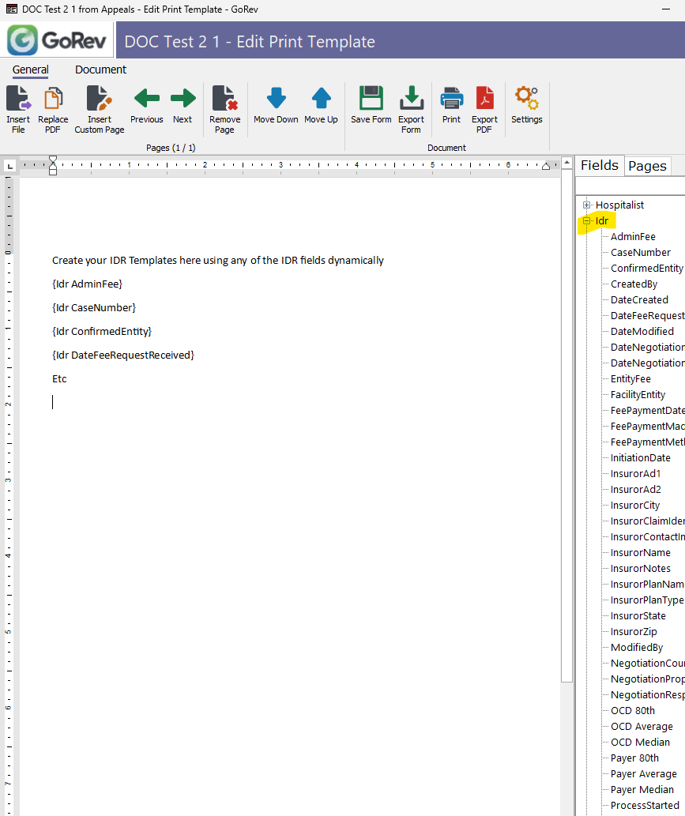Go to the Next page
Viewport: 685px width, 816px height.
(x=183, y=100)
